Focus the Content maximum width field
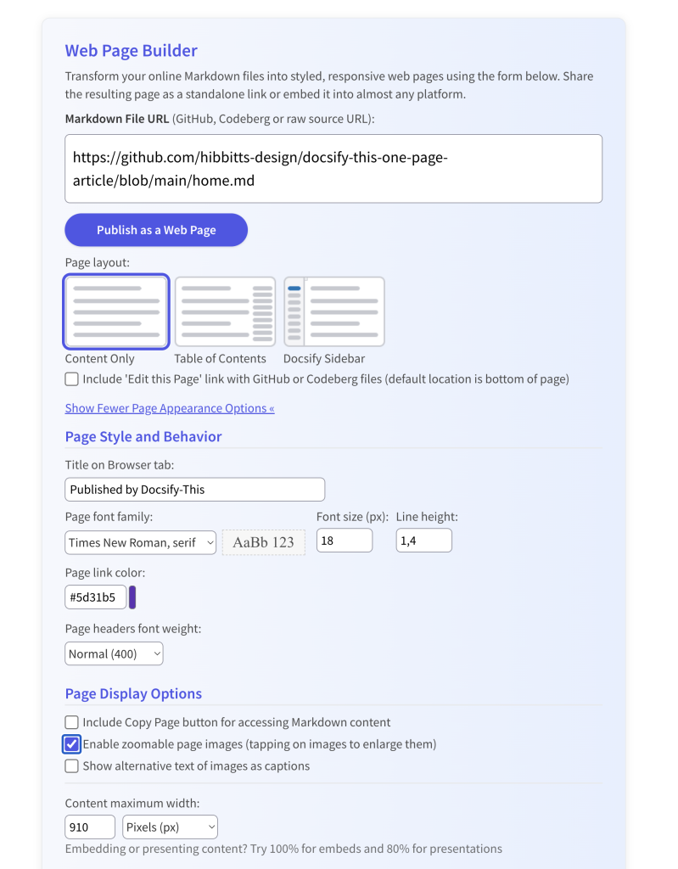 (90, 827)
